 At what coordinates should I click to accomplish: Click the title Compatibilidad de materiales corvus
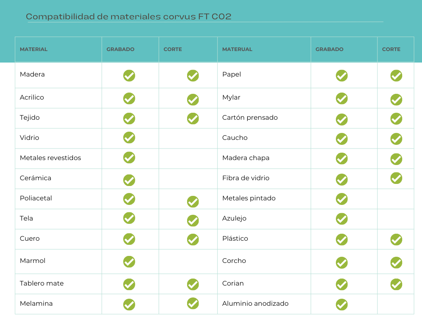pyautogui.click(x=129, y=16)
